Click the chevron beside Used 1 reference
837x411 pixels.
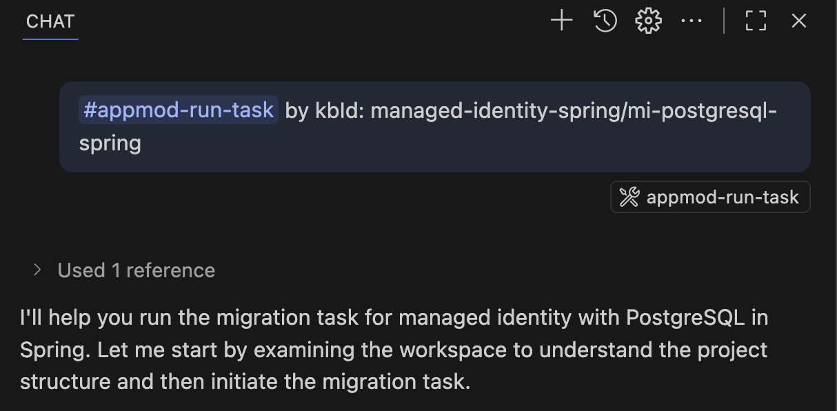coord(37,270)
